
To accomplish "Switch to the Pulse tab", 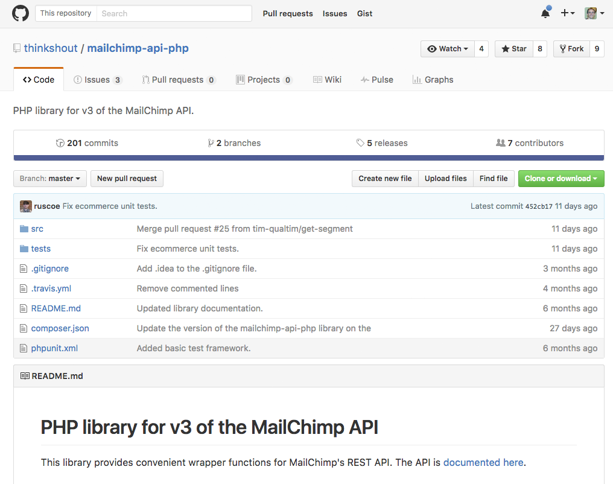I will (377, 80).
